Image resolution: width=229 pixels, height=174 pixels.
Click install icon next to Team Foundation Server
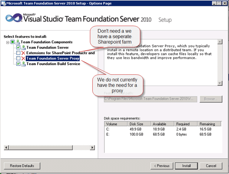point(23,48)
